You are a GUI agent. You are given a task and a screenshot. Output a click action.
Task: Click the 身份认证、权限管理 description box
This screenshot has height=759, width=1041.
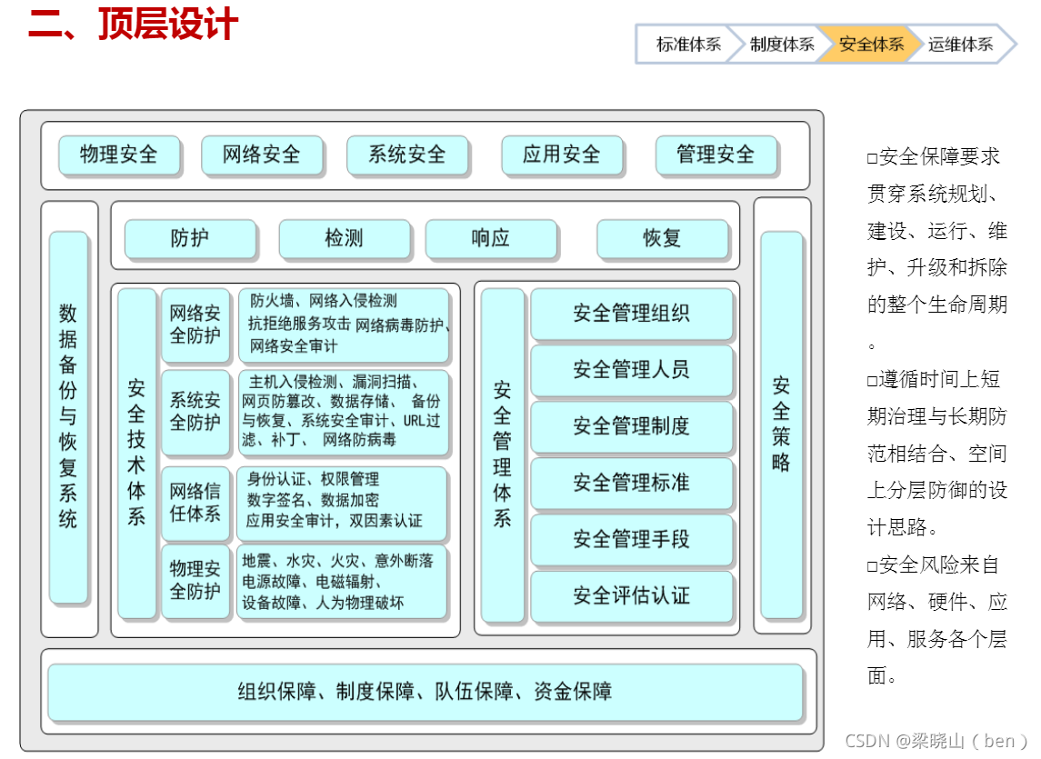click(343, 503)
